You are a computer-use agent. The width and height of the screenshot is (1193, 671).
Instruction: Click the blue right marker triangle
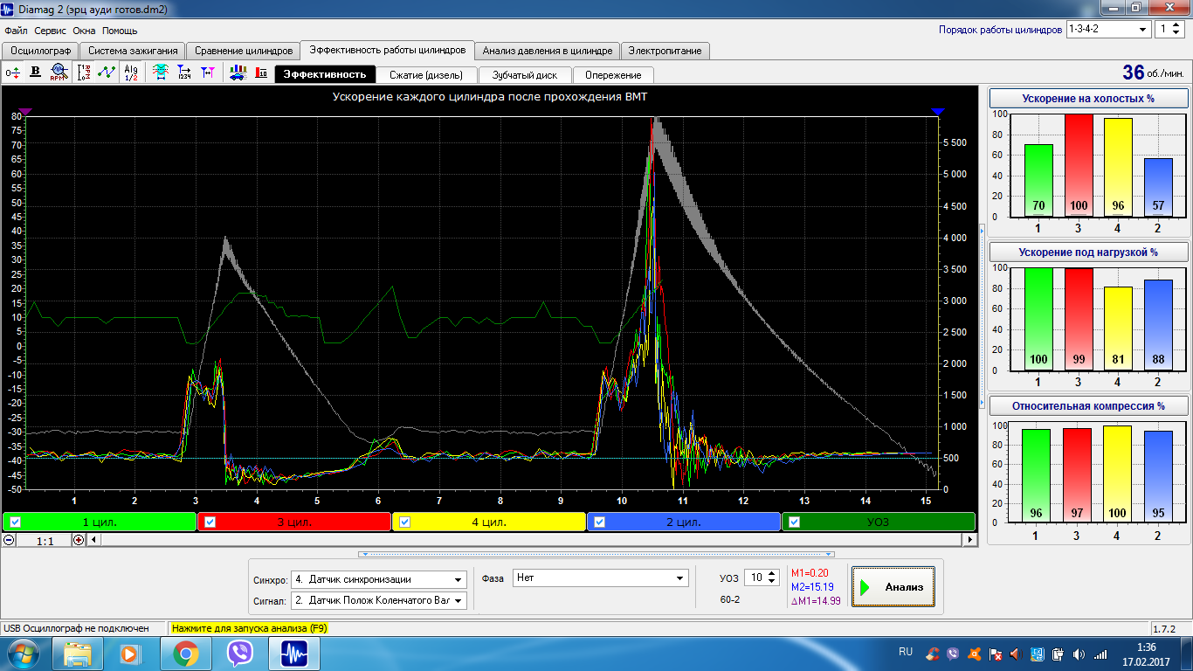[x=938, y=111]
